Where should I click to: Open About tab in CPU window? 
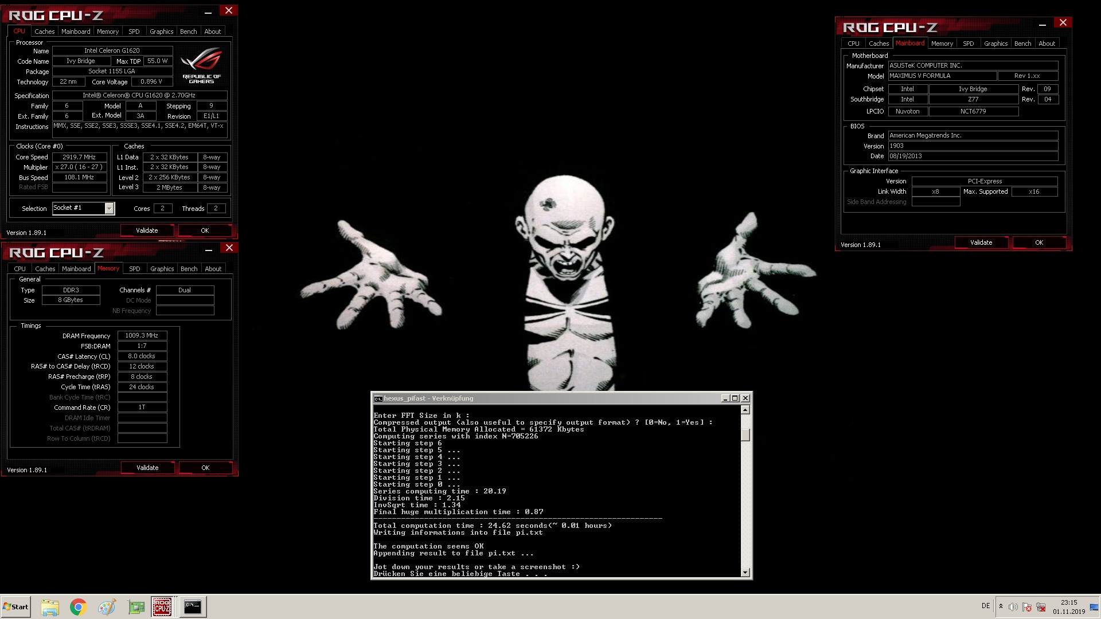point(212,32)
